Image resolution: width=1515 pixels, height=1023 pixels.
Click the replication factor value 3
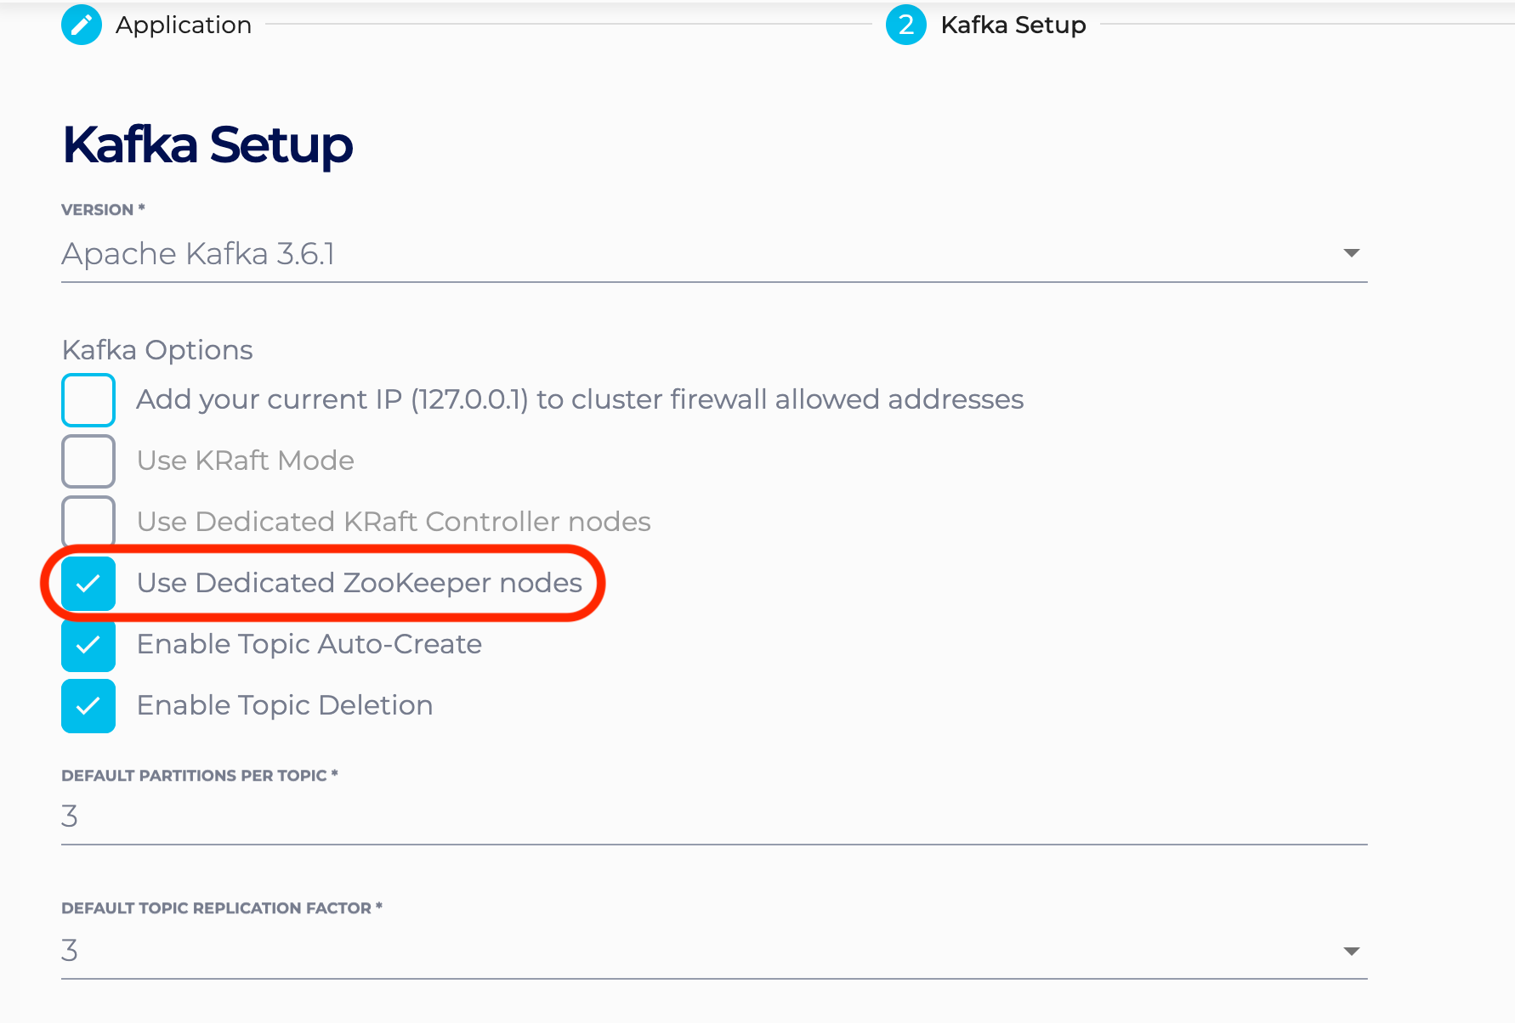pos(70,950)
